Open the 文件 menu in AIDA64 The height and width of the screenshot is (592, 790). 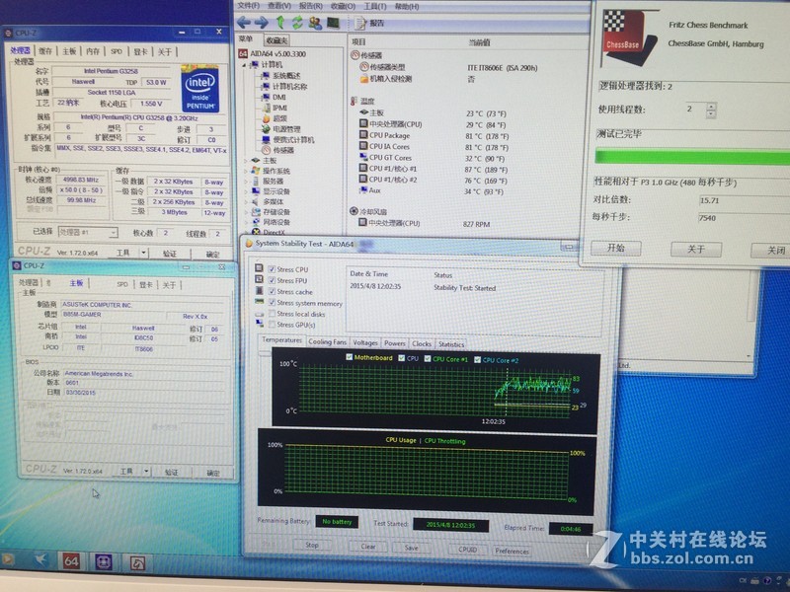coord(246,6)
